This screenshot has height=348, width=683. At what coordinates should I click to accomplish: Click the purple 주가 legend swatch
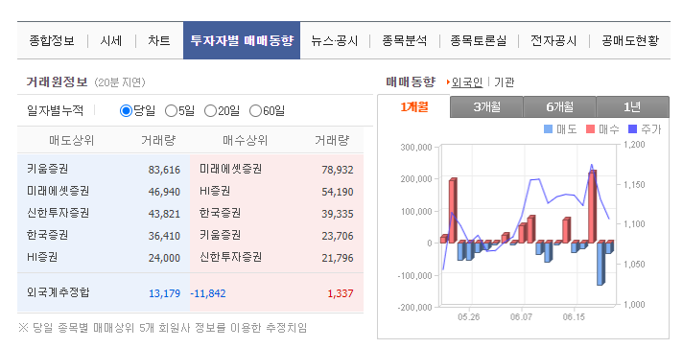coord(632,128)
